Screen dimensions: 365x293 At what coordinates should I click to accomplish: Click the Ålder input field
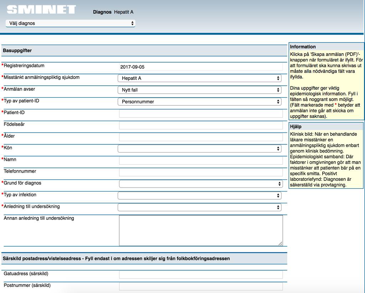(201, 137)
